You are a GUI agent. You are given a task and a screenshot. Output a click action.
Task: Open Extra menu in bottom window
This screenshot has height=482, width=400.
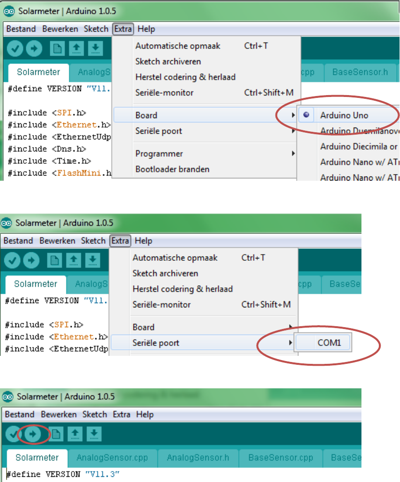(122, 414)
